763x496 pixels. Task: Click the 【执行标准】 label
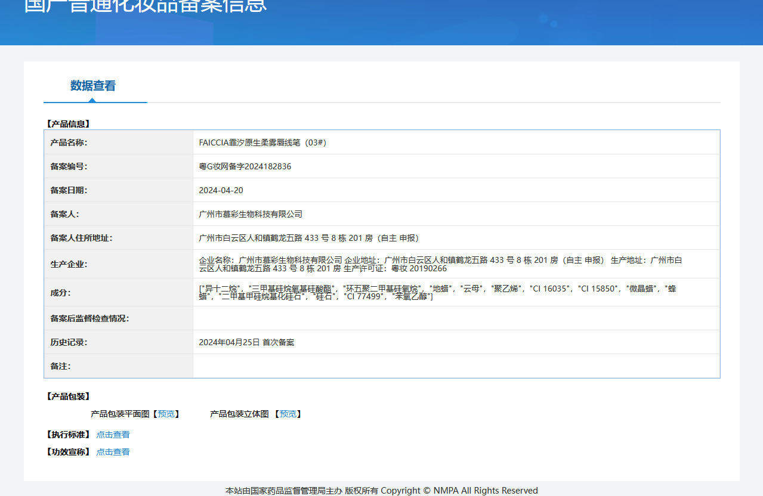click(x=68, y=435)
